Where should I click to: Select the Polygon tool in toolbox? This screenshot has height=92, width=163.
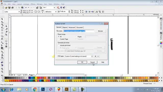coord(2,36)
